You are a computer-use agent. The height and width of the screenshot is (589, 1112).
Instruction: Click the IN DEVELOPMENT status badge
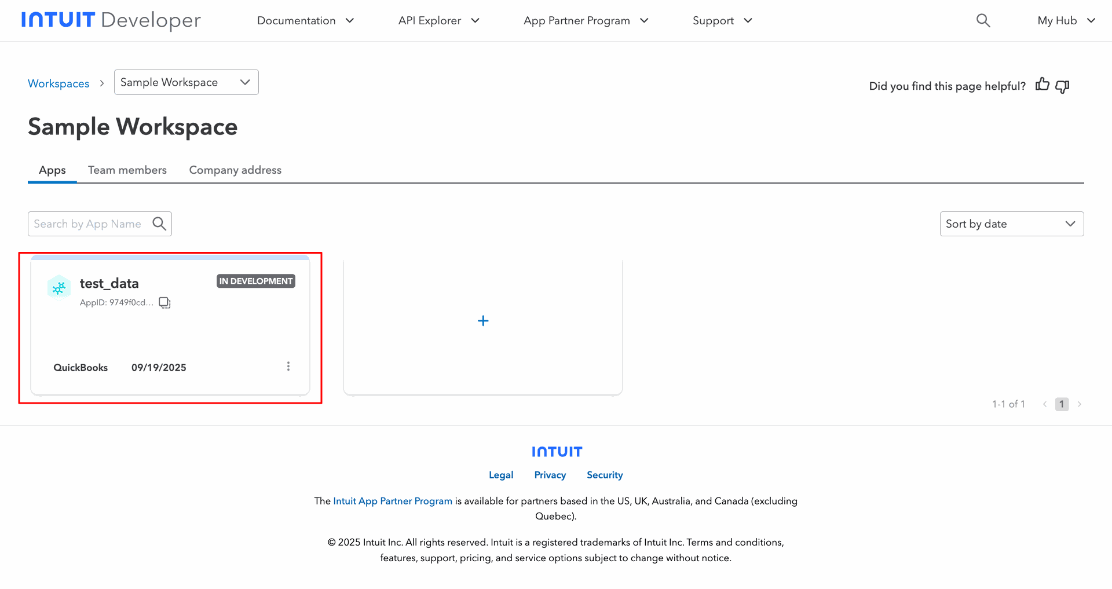pyautogui.click(x=256, y=281)
